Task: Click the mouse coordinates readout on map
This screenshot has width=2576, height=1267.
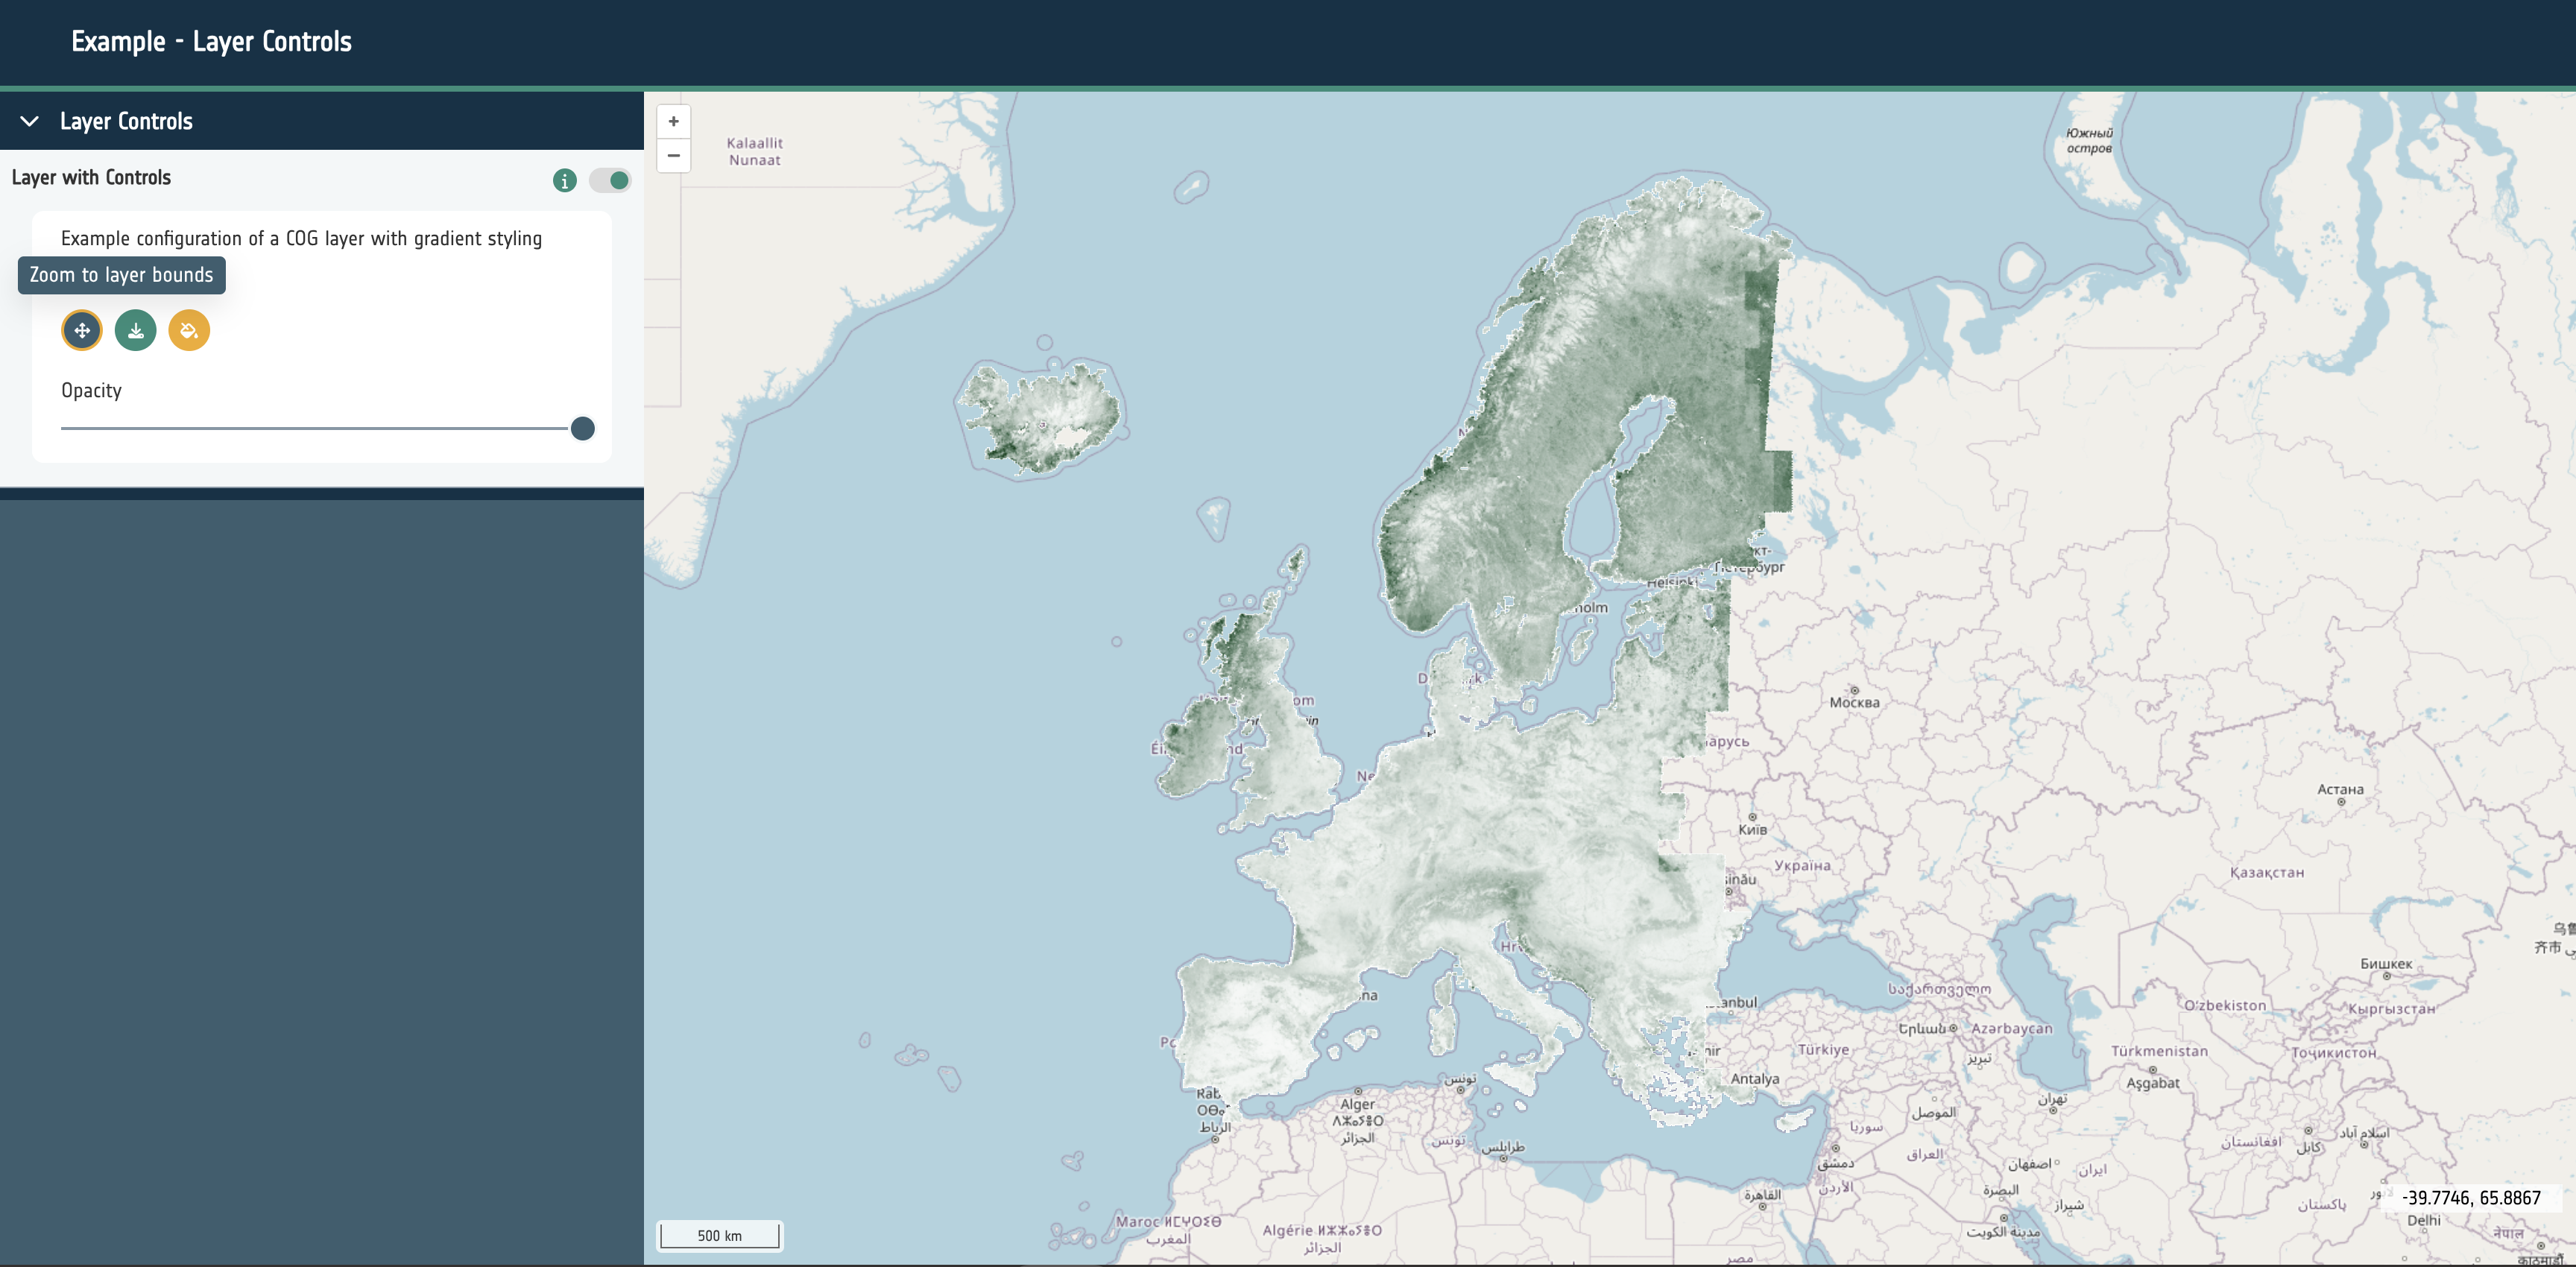Action: coord(2470,1197)
